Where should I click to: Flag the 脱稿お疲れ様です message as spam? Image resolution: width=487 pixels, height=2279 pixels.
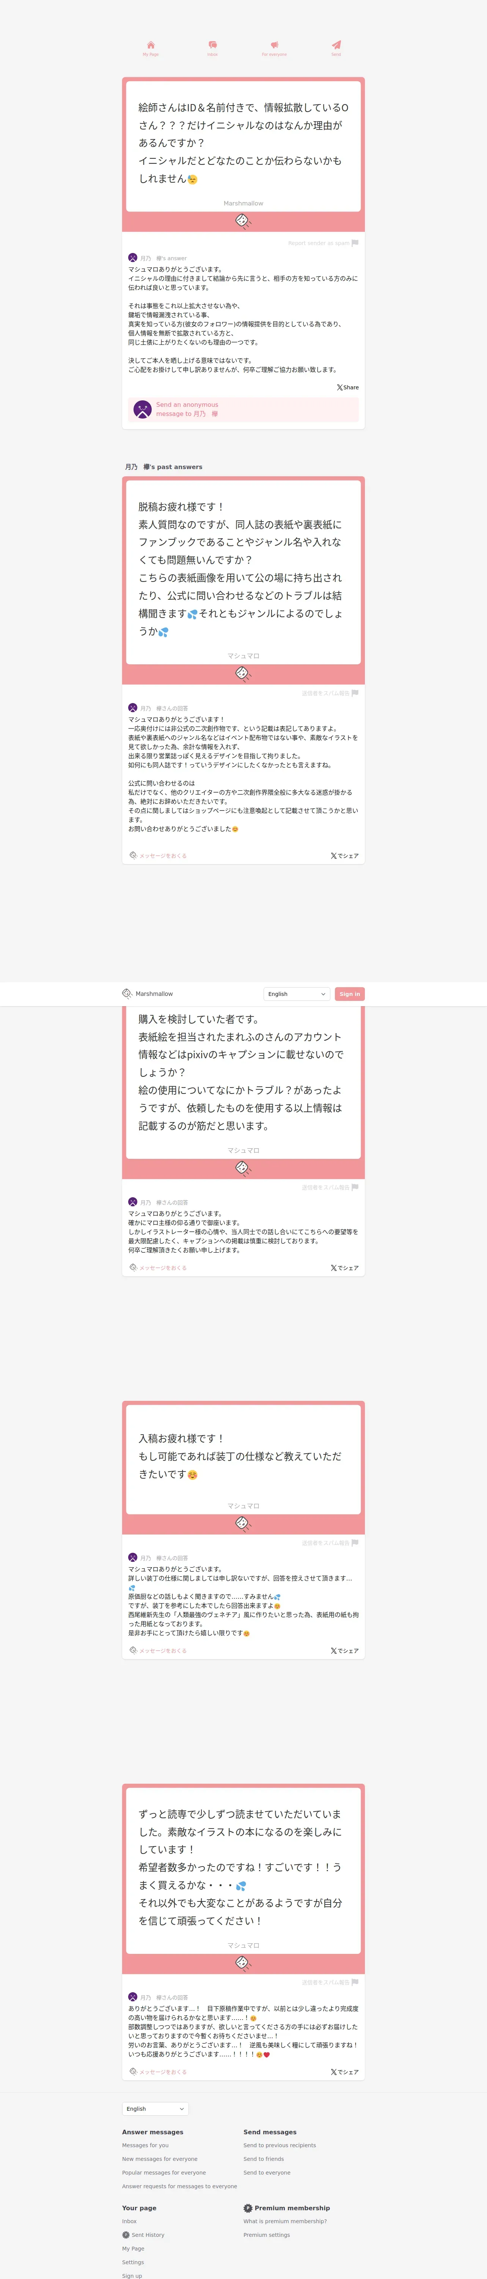355,693
